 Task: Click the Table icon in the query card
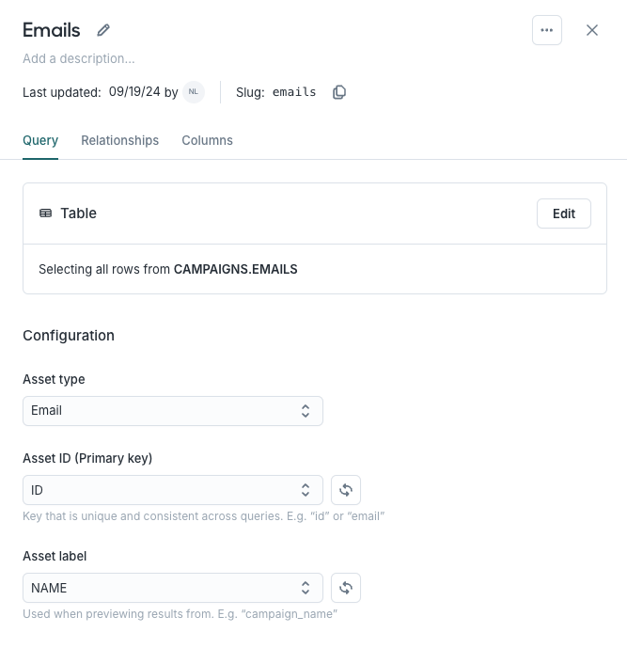coord(45,213)
